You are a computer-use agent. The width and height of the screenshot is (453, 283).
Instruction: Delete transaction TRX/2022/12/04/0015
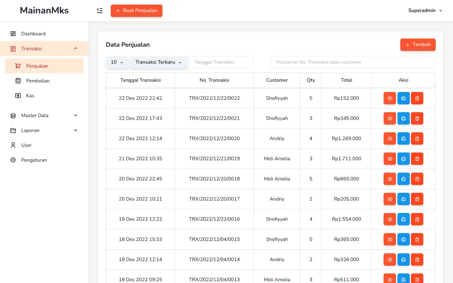[x=417, y=239]
